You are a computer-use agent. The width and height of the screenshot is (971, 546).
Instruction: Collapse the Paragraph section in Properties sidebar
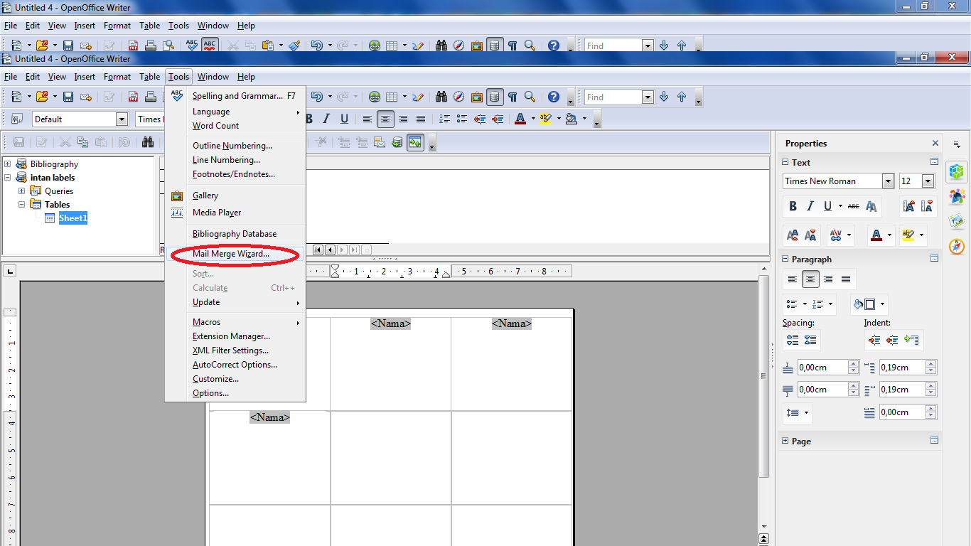click(x=785, y=259)
